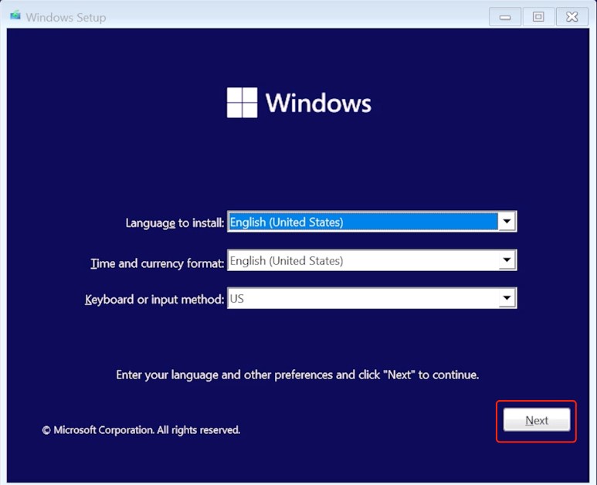The height and width of the screenshot is (485, 597).
Task: Minimize the Windows Setup window
Action: point(505,17)
